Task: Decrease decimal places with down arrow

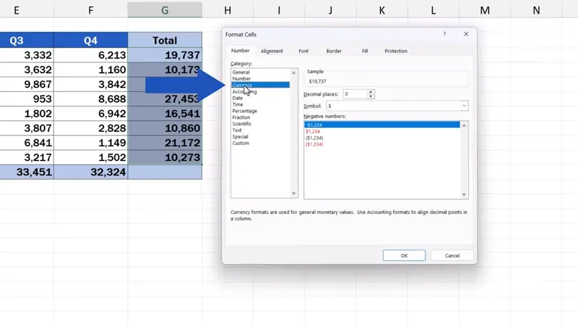Action: pos(370,96)
